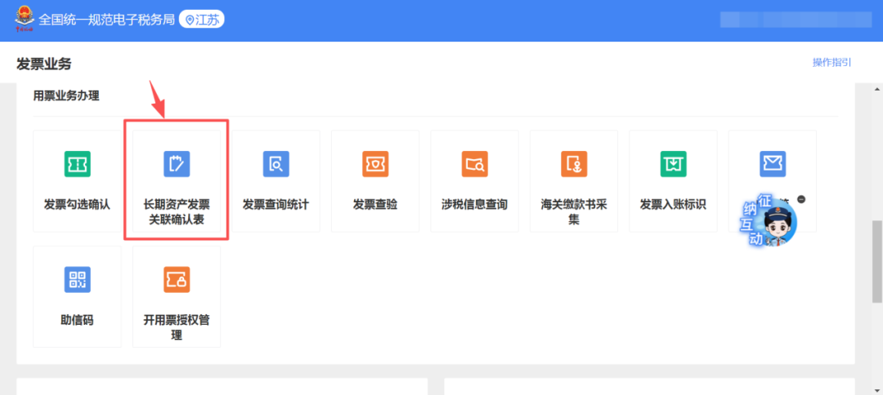Viewport: 883px width, 395px height.
Task: Minimize the 征纳互动 floating widget
Action: click(801, 199)
